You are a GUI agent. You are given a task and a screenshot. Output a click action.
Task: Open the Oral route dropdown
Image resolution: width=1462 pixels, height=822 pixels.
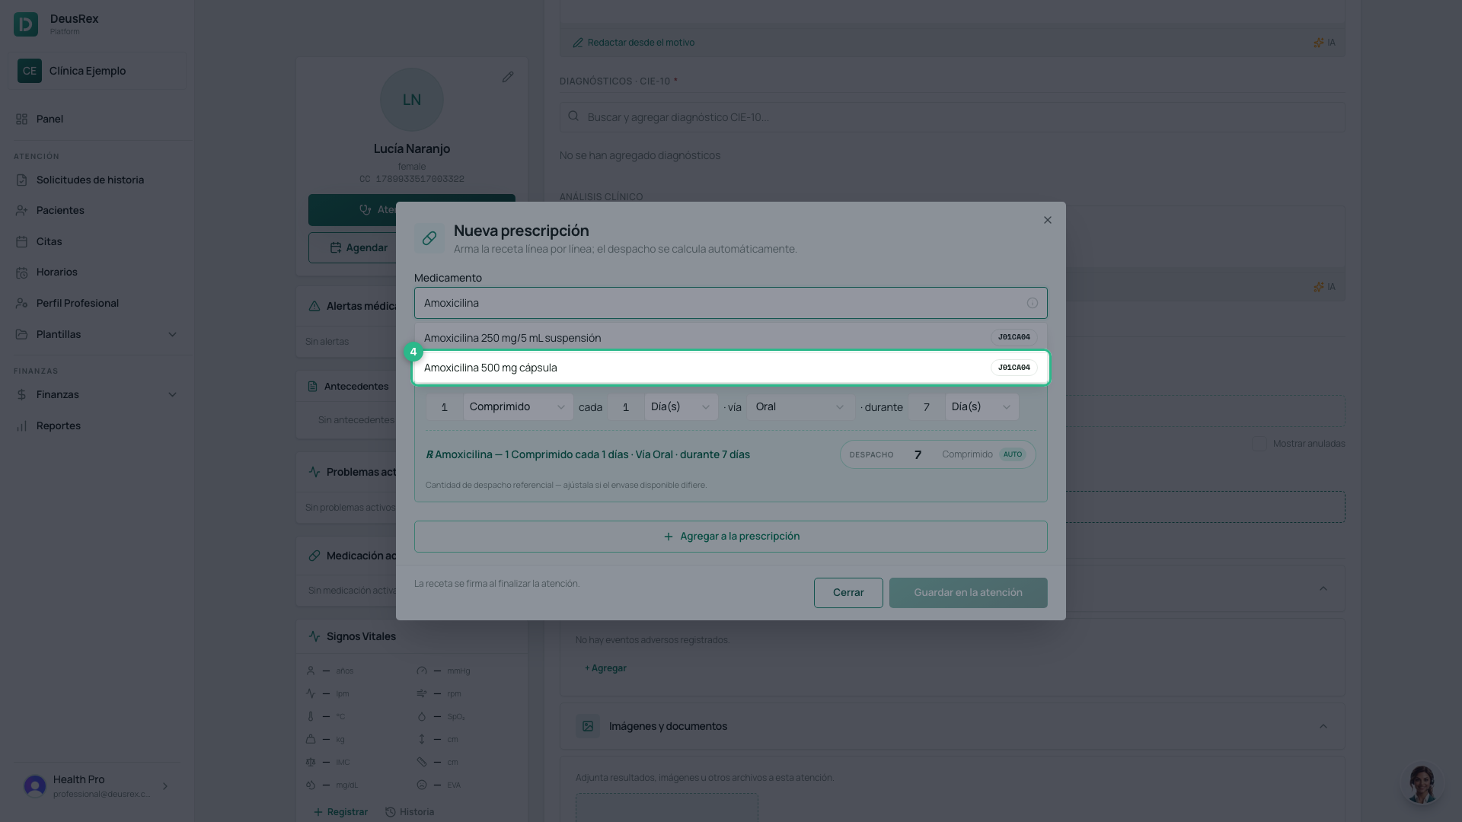point(801,407)
